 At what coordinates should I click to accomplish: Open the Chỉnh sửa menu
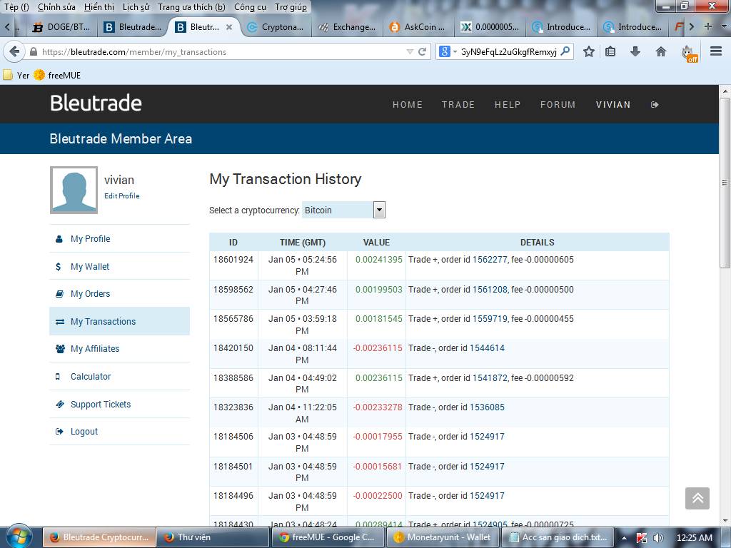point(56,7)
